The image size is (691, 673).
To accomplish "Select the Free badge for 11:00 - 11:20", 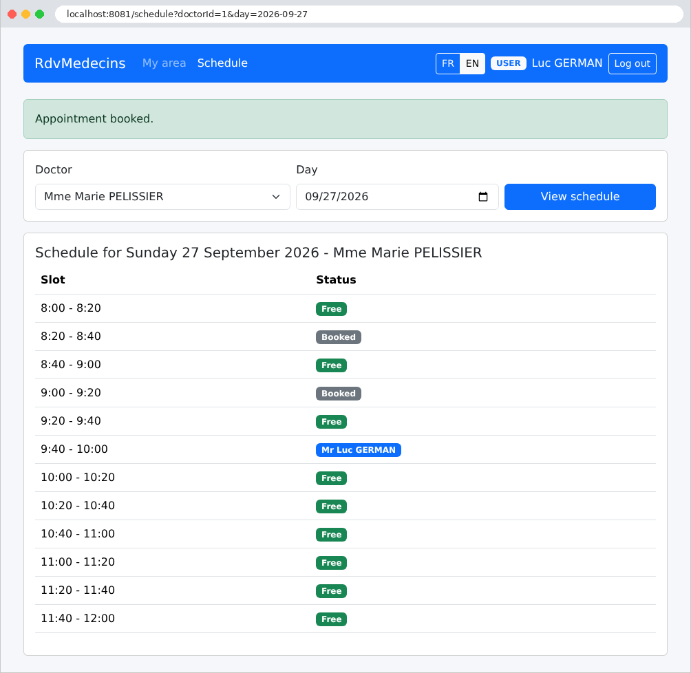I will click(x=332, y=563).
